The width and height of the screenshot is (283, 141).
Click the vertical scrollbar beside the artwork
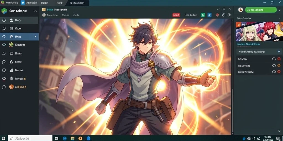pyautogui.click(x=232, y=111)
